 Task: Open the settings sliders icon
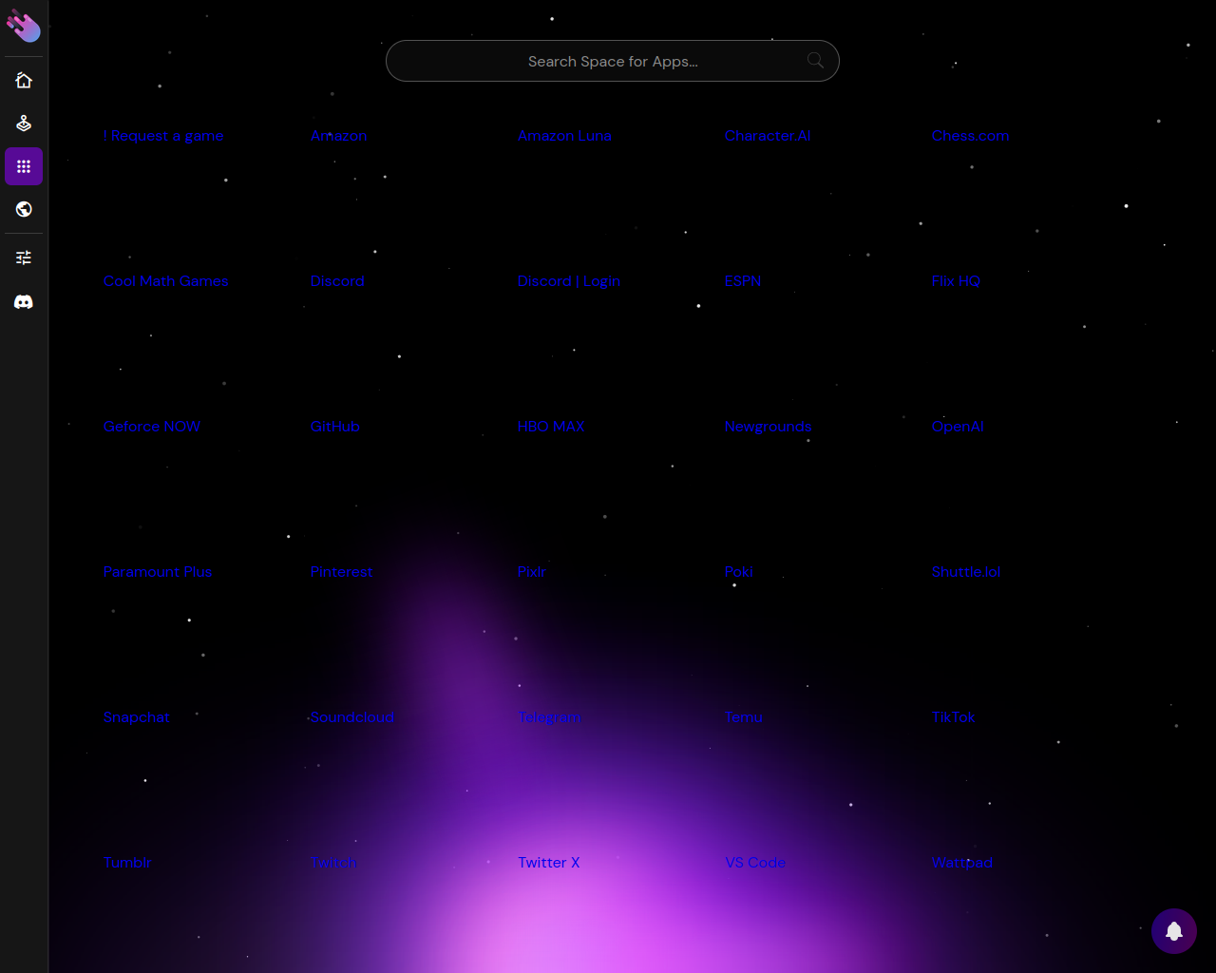coord(24,258)
